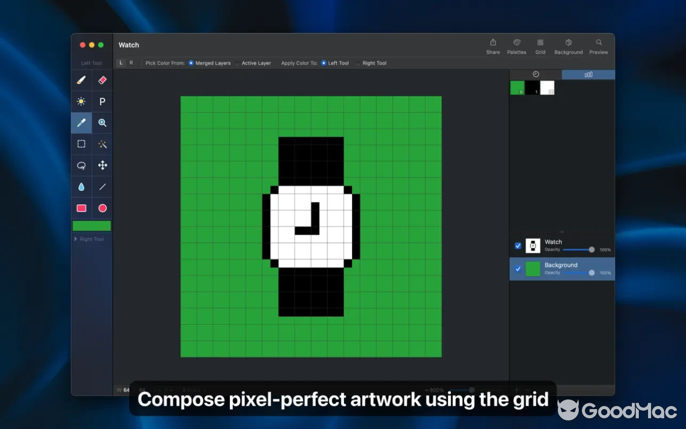Switch to the recent colors clock tab
Viewport: 686px width, 429px height.
pos(536,74)
